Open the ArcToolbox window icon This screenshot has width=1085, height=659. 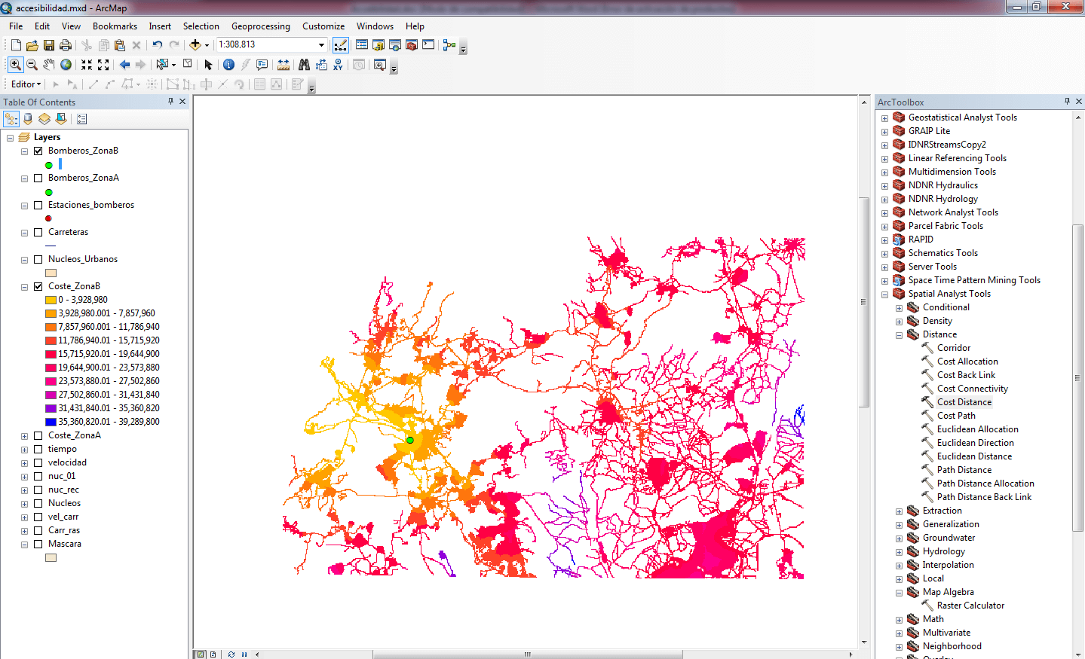coord(412,45)
